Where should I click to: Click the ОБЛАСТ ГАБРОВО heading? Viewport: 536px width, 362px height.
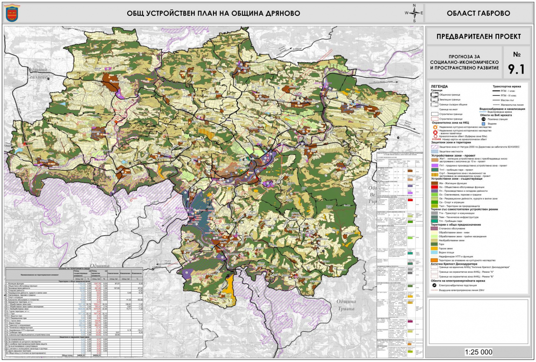[x=478, y=13]
